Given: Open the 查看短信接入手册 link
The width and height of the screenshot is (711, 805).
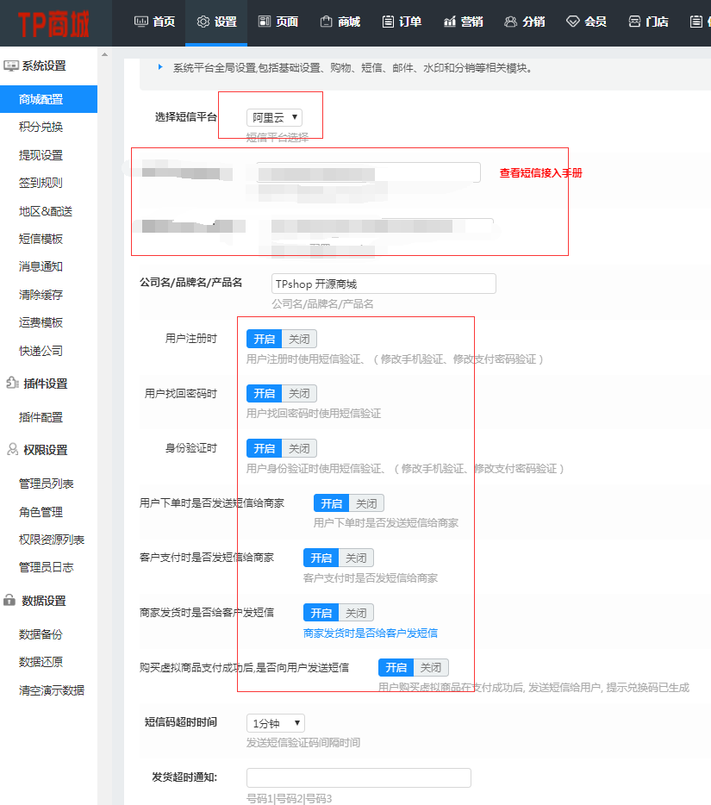Looking at the screenshot, I should point(540,173).
